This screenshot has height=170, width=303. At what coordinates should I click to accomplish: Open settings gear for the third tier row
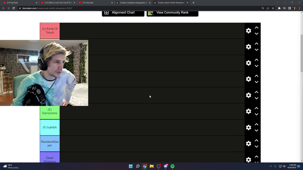click(249, 63)
